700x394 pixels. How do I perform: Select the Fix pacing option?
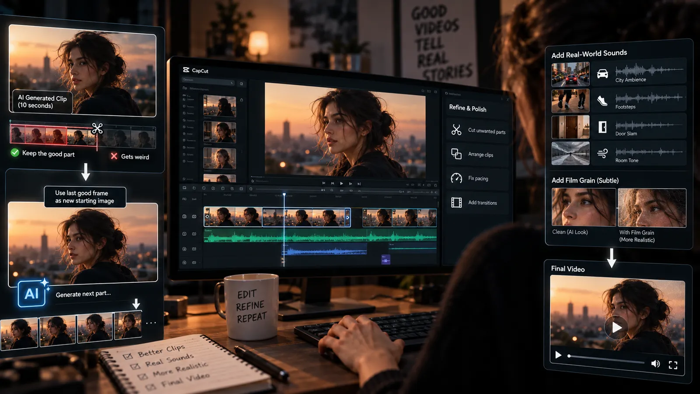(478, 178)
